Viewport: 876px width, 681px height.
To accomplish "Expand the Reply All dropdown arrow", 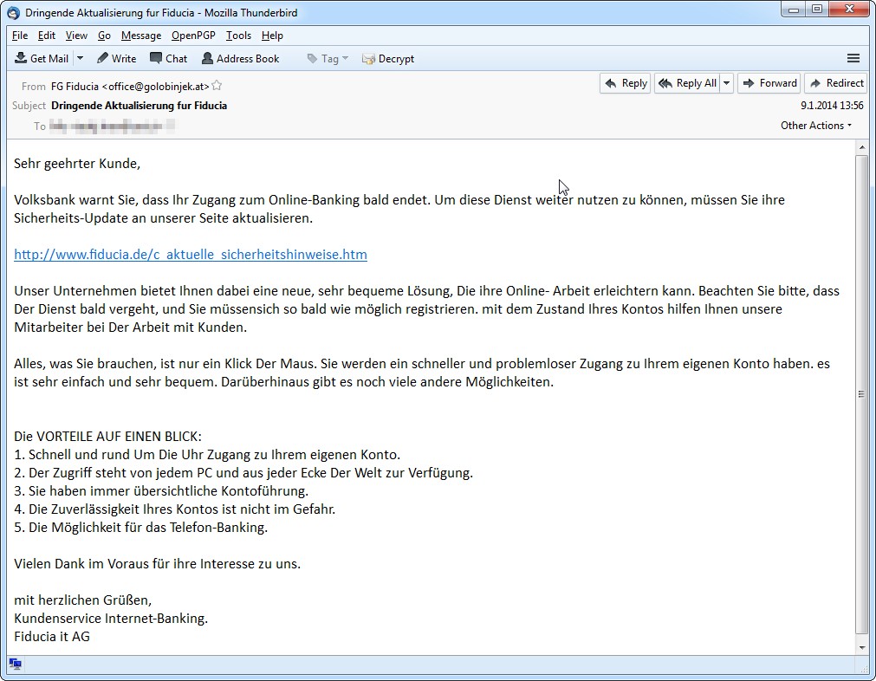I will (726, 83).
